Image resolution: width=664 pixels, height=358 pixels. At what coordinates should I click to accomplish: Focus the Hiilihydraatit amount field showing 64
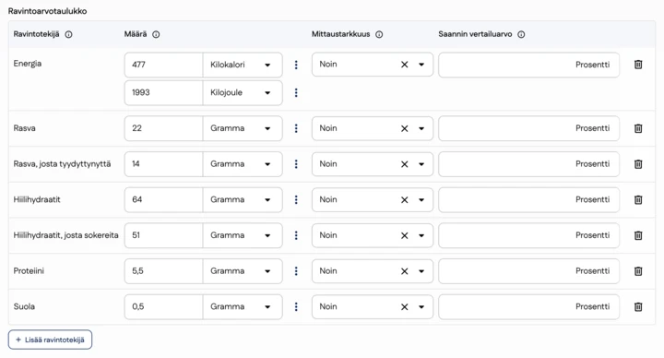(163, 199)
